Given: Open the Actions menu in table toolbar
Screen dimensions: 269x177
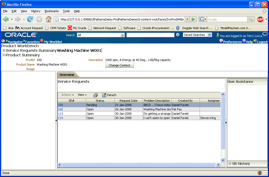Looking at the screenshot, I should click(68, 95).
